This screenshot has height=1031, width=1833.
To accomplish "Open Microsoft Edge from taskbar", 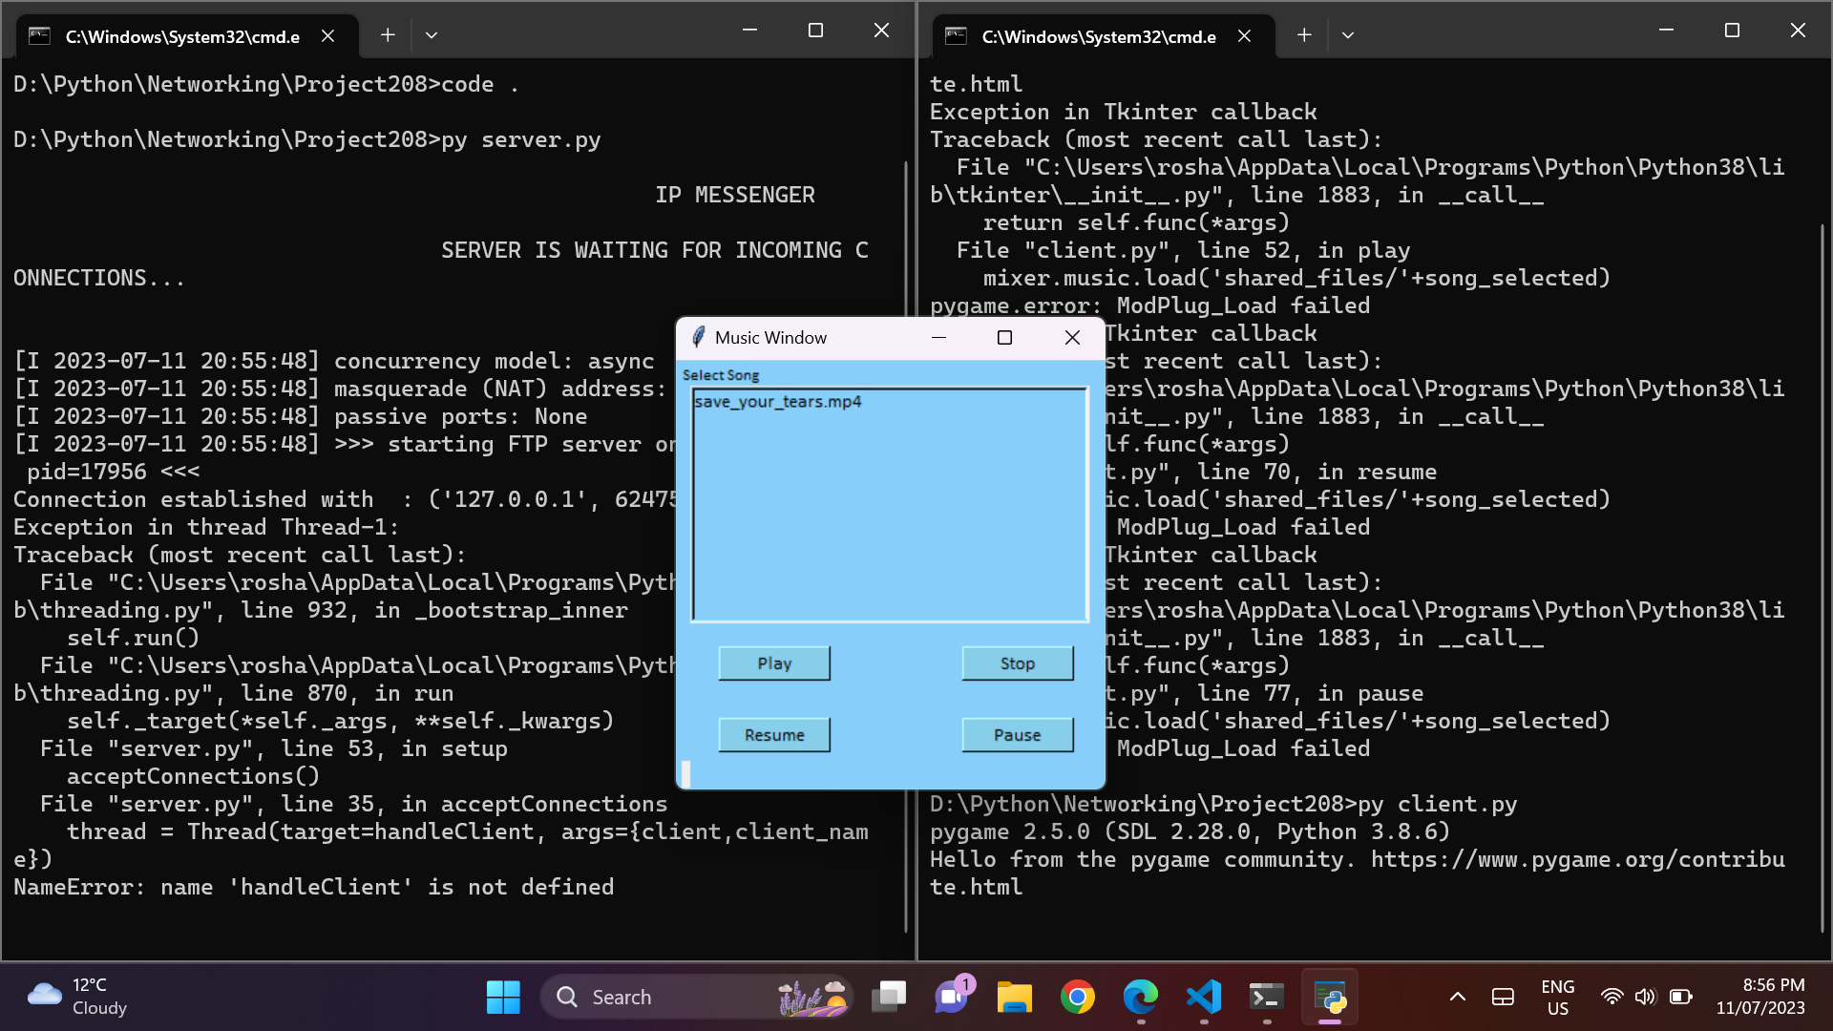I will point(1140,997).
